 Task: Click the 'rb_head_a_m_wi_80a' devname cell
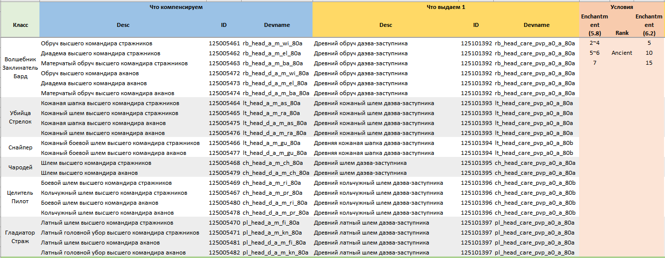(x=272, y=43)
